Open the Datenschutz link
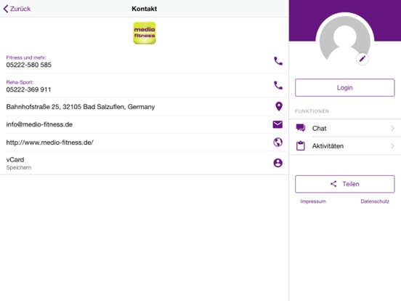 375,201
